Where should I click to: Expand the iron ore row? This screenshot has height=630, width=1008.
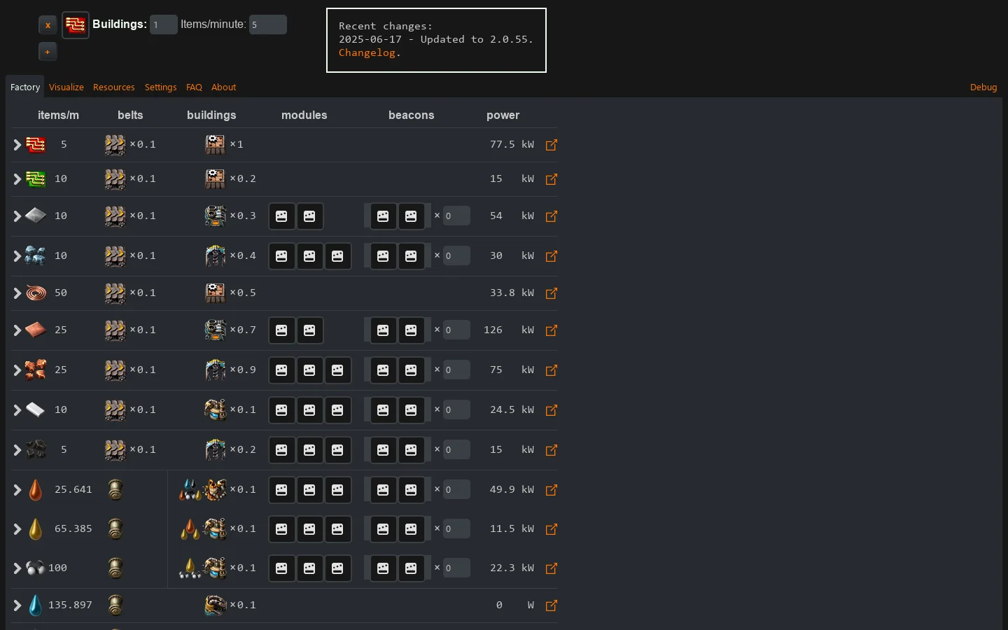point(17,256)
